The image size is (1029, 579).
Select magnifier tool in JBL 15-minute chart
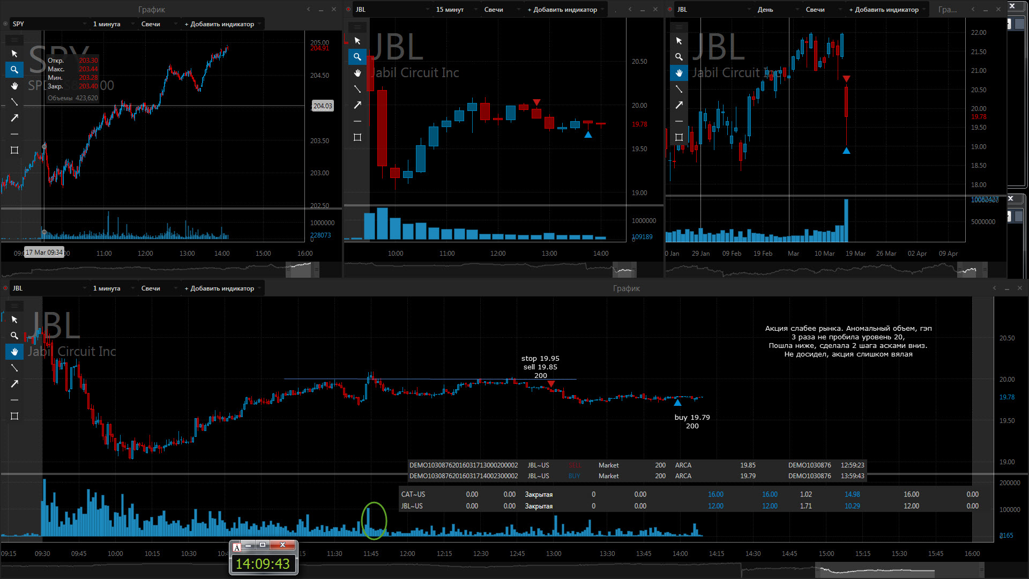coord(357,57)
